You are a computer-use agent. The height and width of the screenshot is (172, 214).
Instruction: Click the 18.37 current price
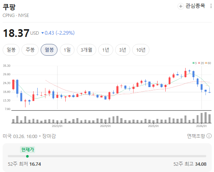coord(16,33)
